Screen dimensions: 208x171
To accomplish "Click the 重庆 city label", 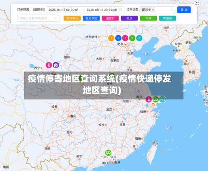I will (x=73, y=116).
